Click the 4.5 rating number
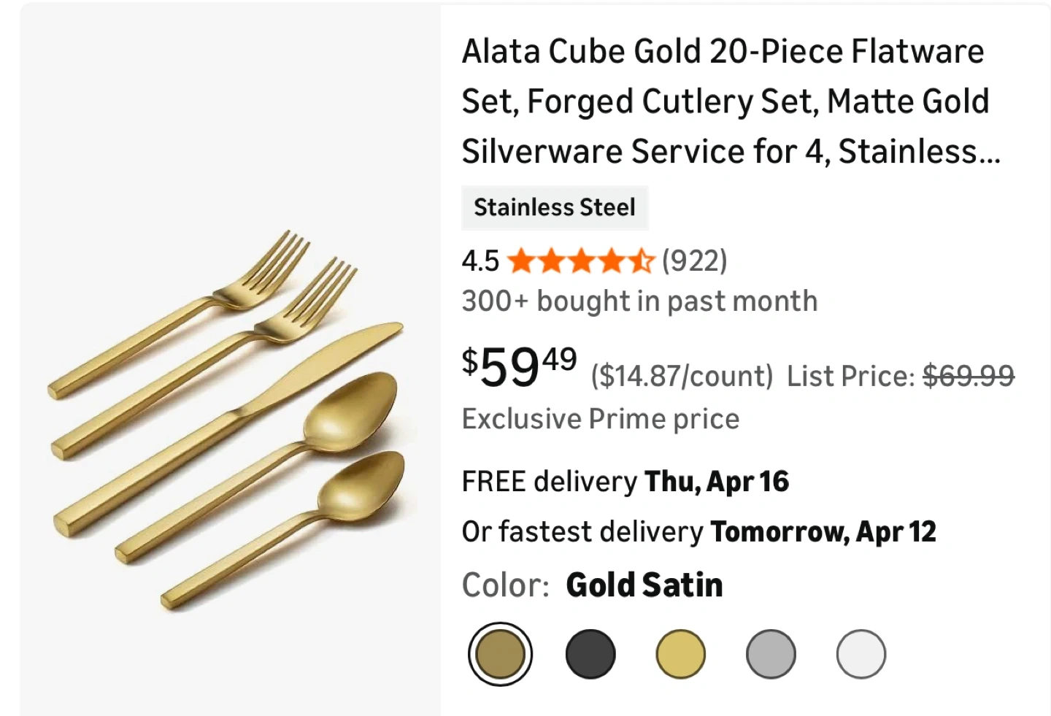 [x=480, y=261]
